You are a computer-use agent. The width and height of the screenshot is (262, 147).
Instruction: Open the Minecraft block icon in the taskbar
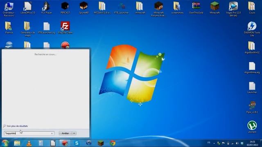click(x=101, y=143)
